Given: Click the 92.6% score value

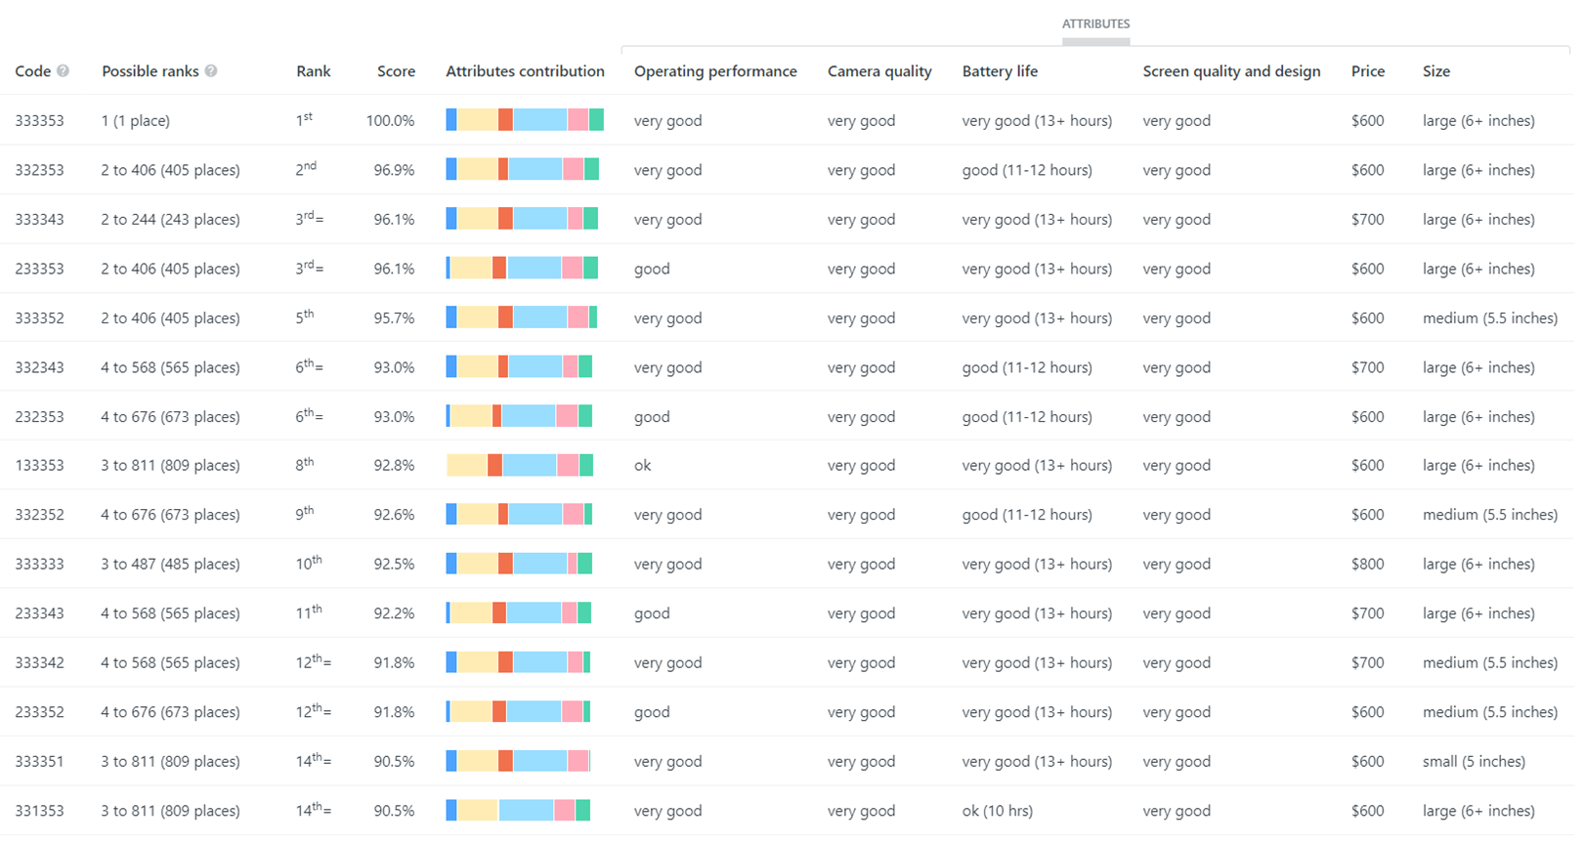Looking at the screenshot, I should (x=395, y=515).
